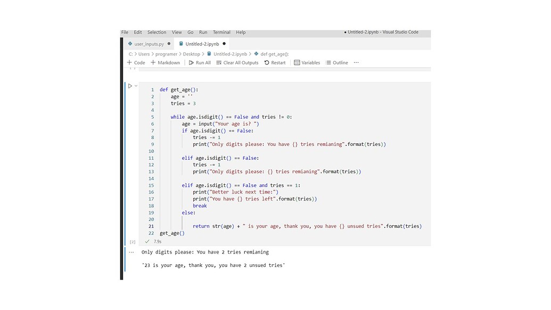Screen dimensions: 551x310
Task: Open the Selection menu
Action: (157, 32)
